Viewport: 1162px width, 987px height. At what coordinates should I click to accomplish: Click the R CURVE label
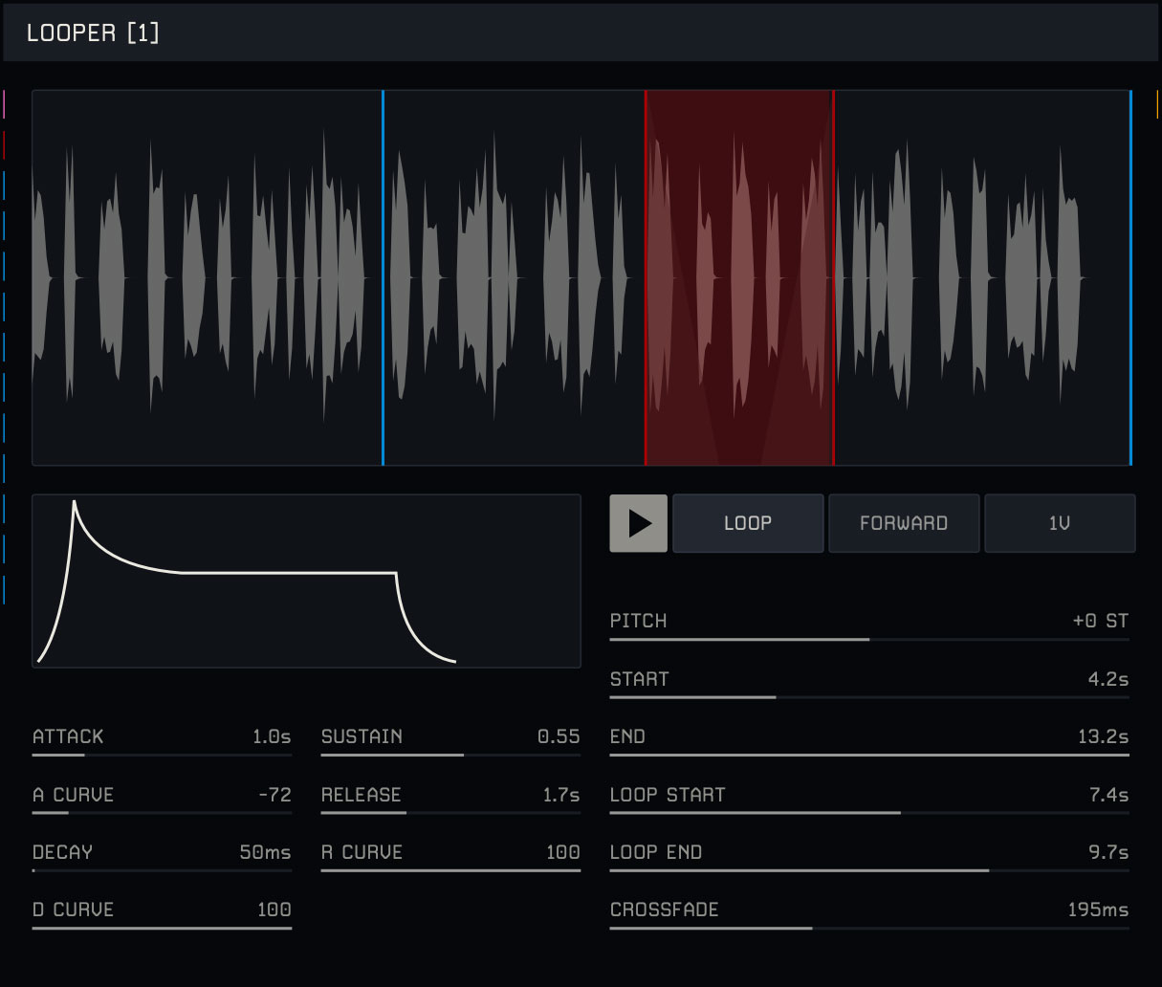pyautogui.click(x=362, y=852)
